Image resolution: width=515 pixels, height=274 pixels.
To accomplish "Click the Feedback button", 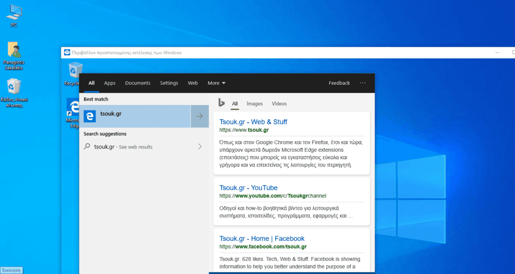I will click(339, 83).
